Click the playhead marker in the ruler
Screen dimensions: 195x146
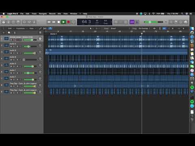pyautogui.click(x=142, y=34)
